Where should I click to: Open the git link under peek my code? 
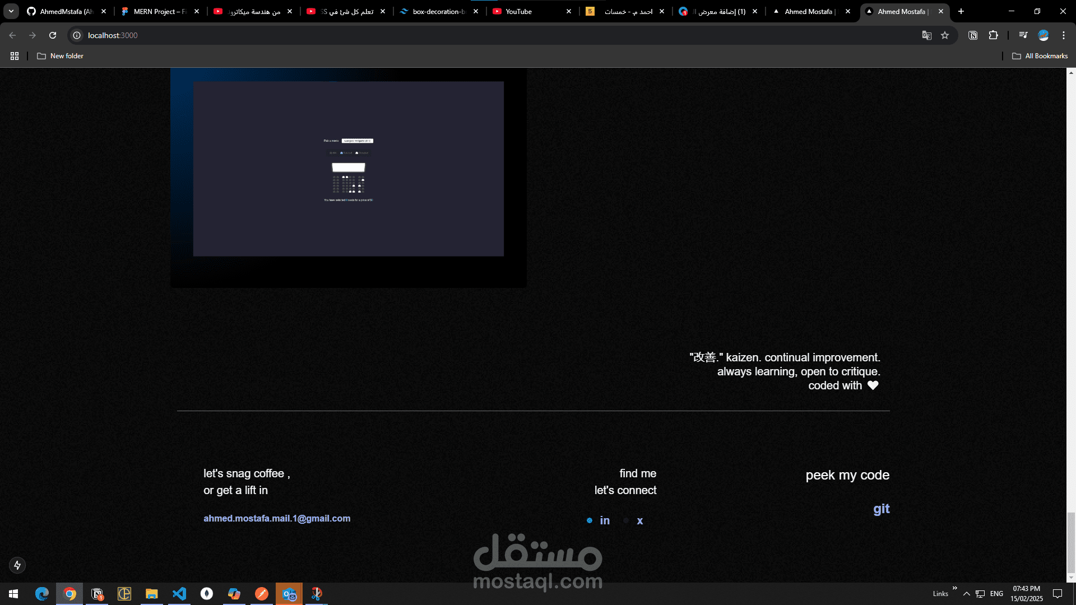tap(881, 509)
